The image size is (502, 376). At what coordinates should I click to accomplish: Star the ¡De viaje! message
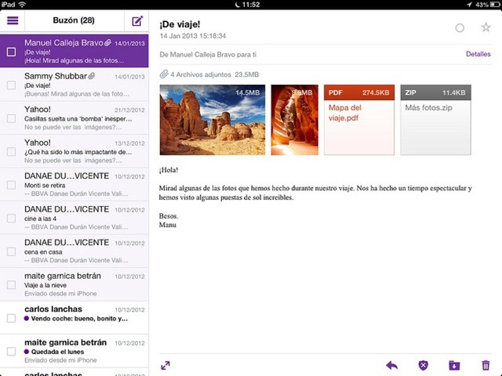[x=486, y=28]
